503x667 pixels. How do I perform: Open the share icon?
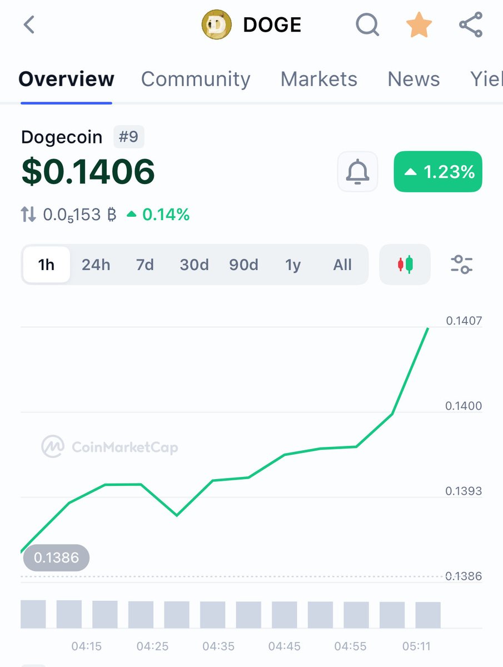click(x=471, y=25)
